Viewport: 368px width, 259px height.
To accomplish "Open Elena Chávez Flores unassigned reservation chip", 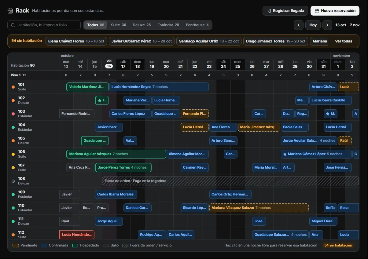I will pyautogui.click(x=76, y=41).
